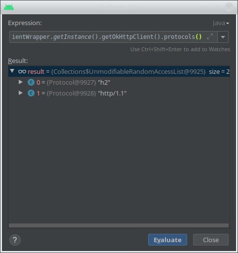Click the size = 2 text
Image resolution: width=238 pixels, height=253 pixels.
click(219, 71)
